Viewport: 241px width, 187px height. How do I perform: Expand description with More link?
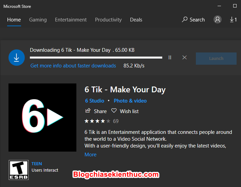coord(91,155)
